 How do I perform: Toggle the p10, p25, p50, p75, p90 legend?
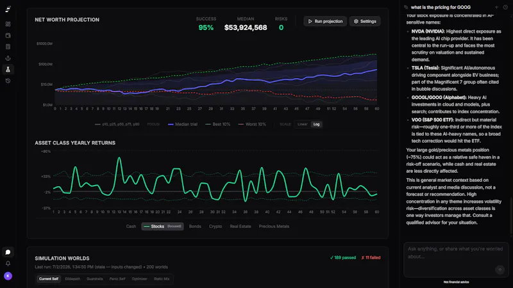pyautogui.click(x=117, y=124)
